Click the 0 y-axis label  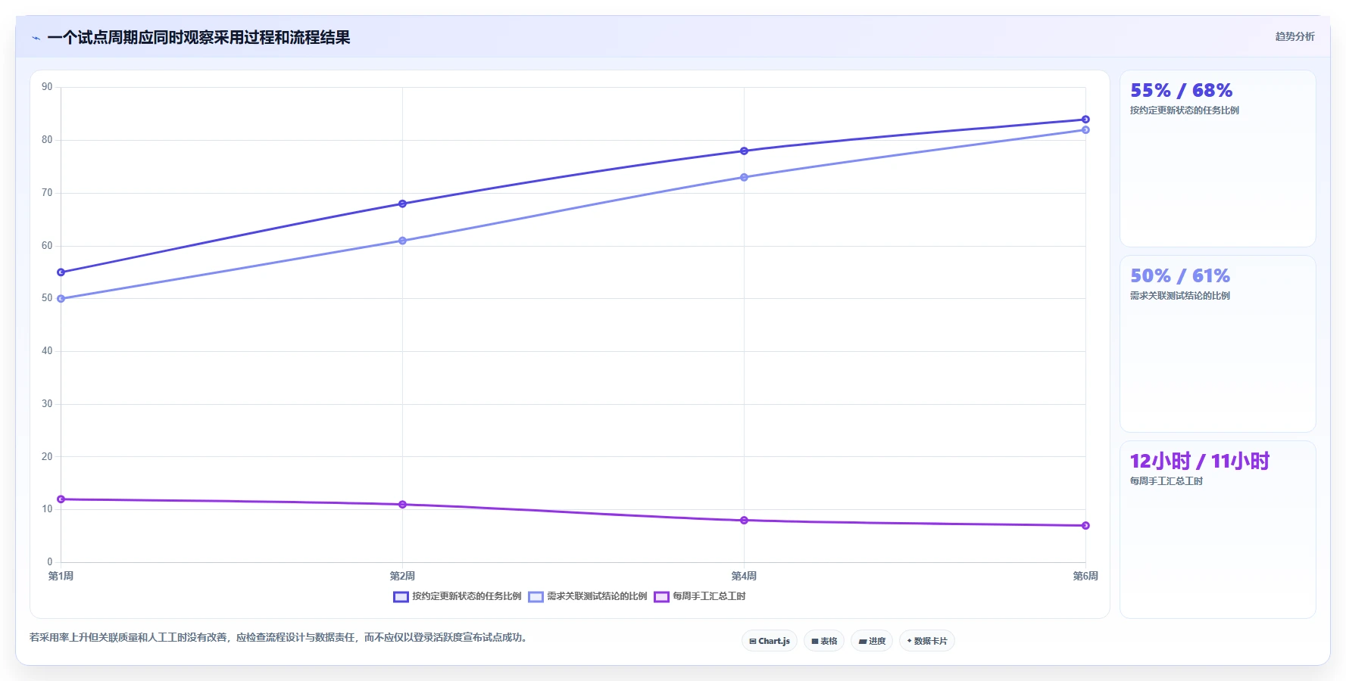point(50,562)
